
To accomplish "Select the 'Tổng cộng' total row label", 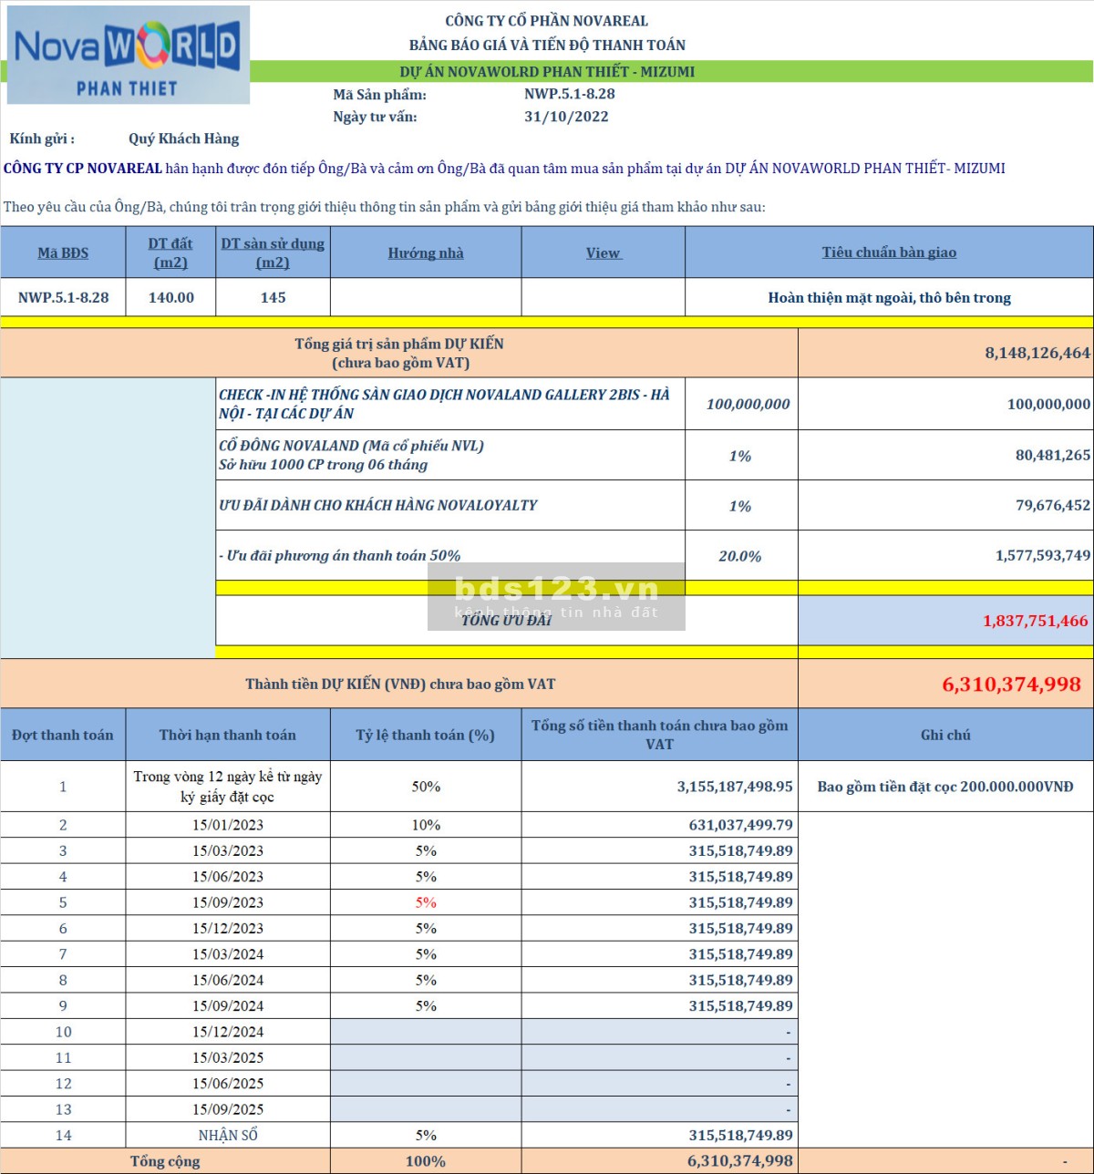I will pyautogui.click(x=165, y=1161).
